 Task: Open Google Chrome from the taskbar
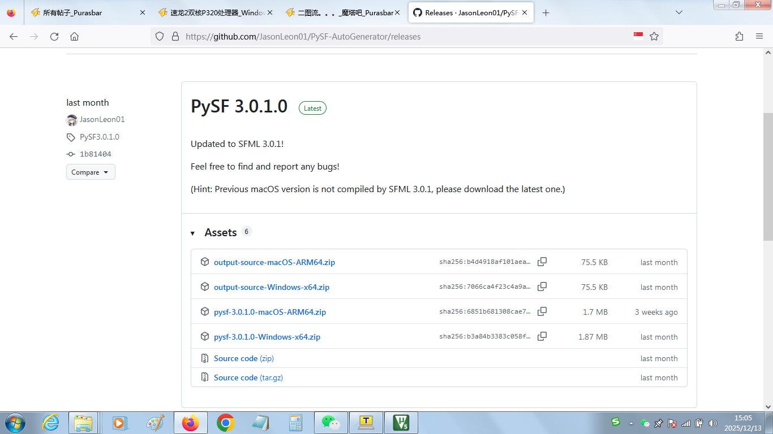pyautogui.click(x=226, y=423)
